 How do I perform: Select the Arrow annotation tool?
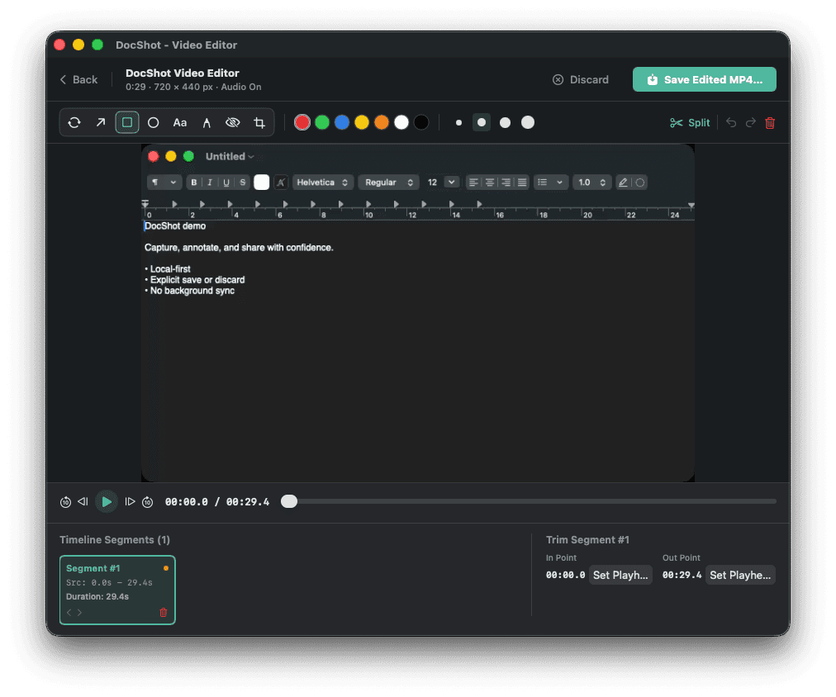point(101,122)
